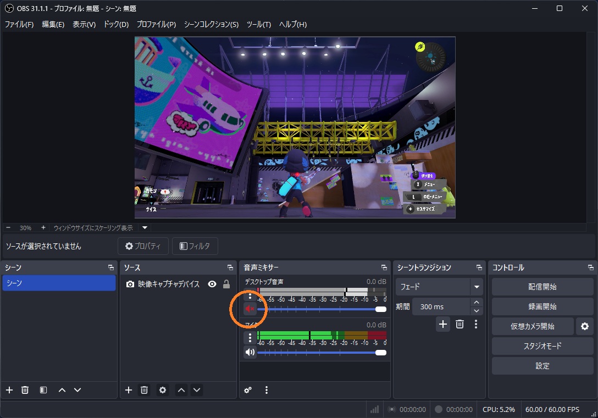Open the マイク three-dot options menu
Viewport: 598px width, 418px height.
[250, 338]
